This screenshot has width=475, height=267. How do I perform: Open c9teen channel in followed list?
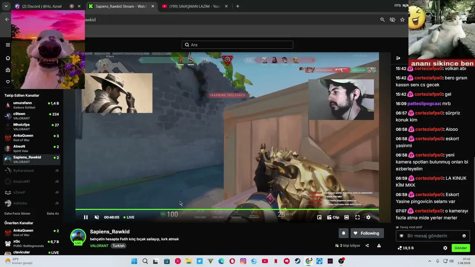tap(32, 116)
